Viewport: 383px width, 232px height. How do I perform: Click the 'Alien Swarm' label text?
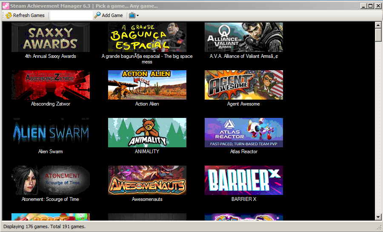(51, 152)
